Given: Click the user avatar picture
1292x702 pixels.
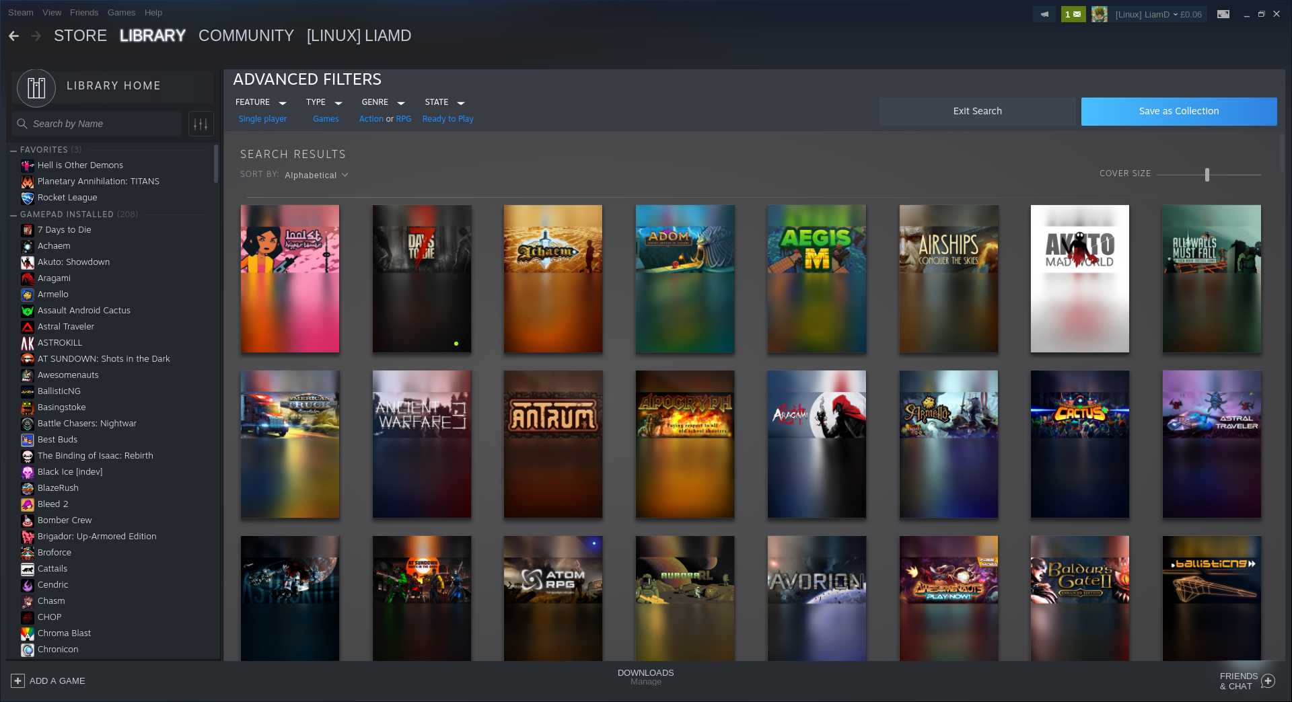Looking at the screenshot, I should coord(1100,14).
